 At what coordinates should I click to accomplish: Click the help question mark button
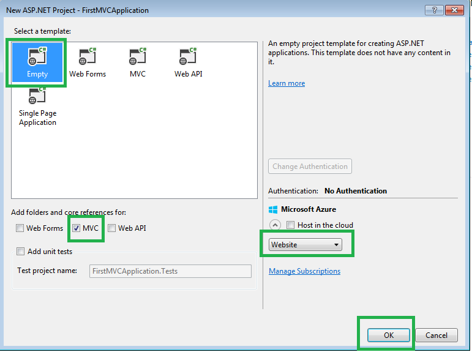coord(434,10)
